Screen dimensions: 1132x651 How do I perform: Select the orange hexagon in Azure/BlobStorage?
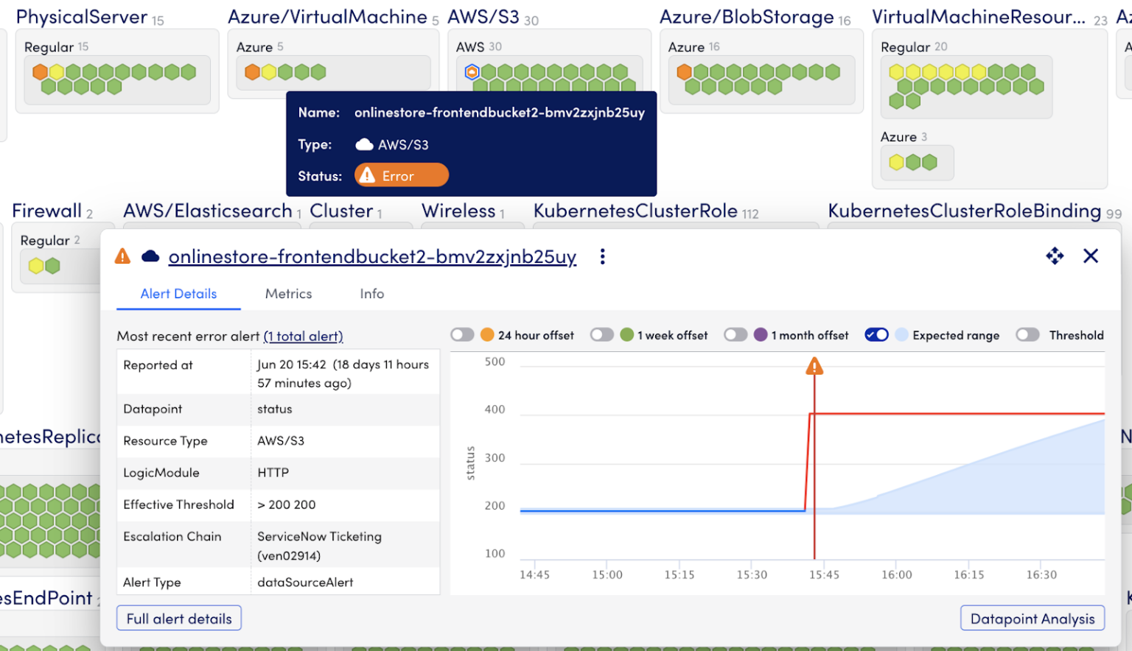(683, 71)
